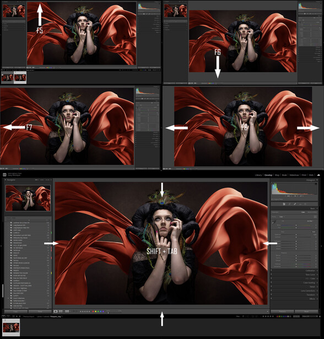
Task: Choose Black & White treatment
Action: [312, 212]
